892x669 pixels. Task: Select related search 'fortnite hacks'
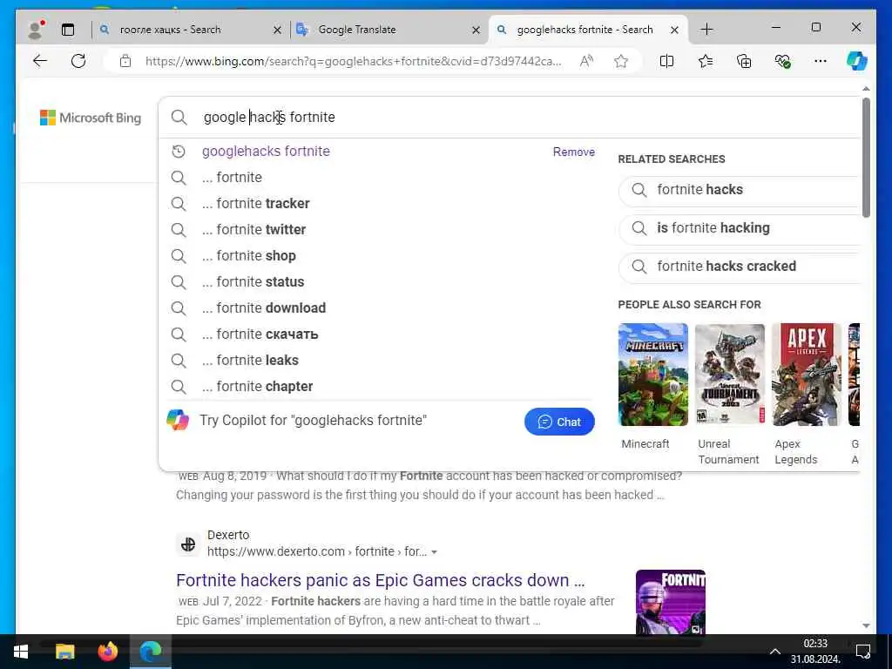(739, 190)
